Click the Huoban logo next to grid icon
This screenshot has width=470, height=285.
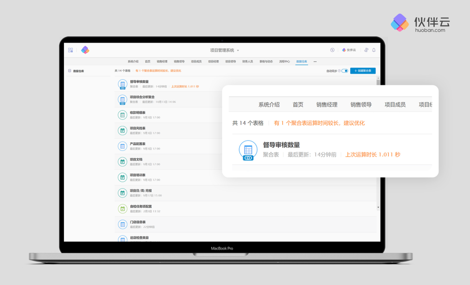[x=85, y=50]
